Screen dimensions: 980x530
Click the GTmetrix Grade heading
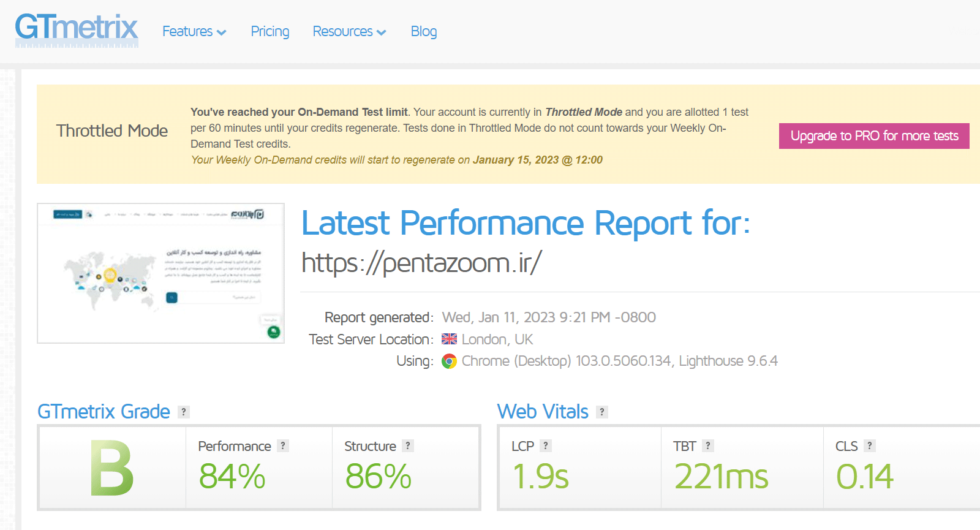point(104,412)
